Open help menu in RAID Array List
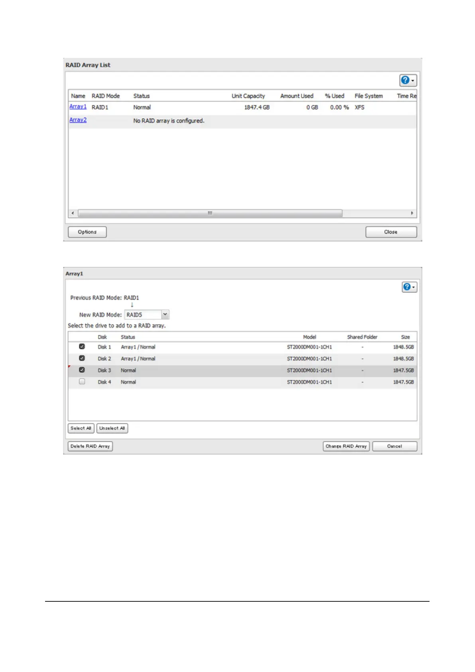This screenshot has height=672, width=475. (408, 80)
